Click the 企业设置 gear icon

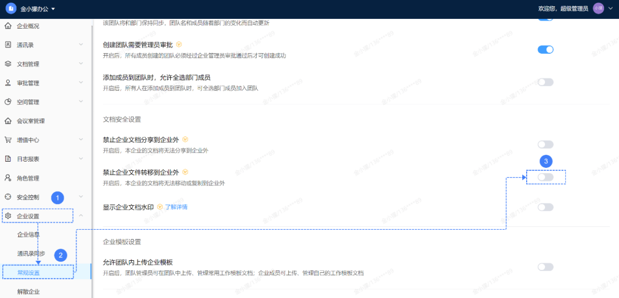[x=8, y=215]
